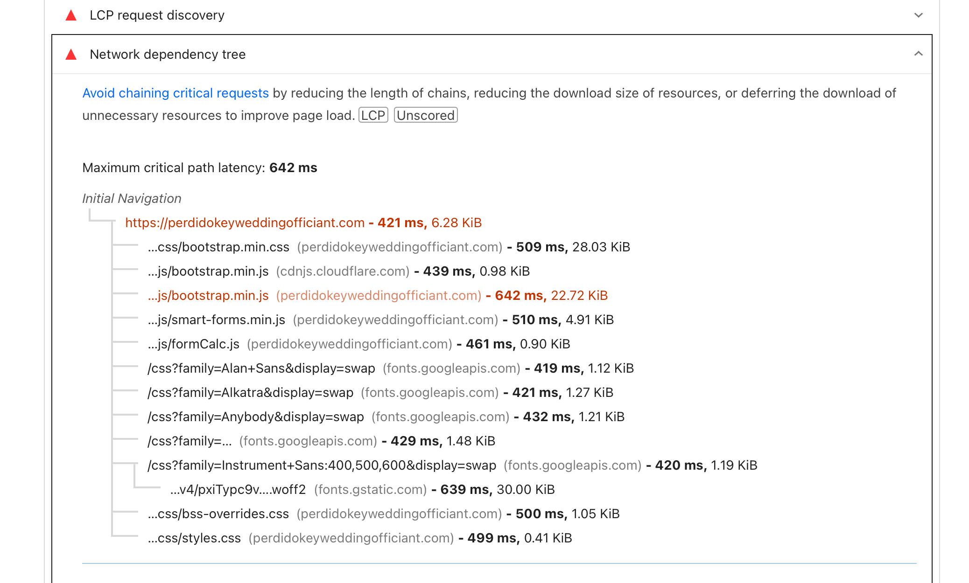Click the Network dependency tree heading
The height and width of the screenshot is (583, 969).
coord(168,55)
